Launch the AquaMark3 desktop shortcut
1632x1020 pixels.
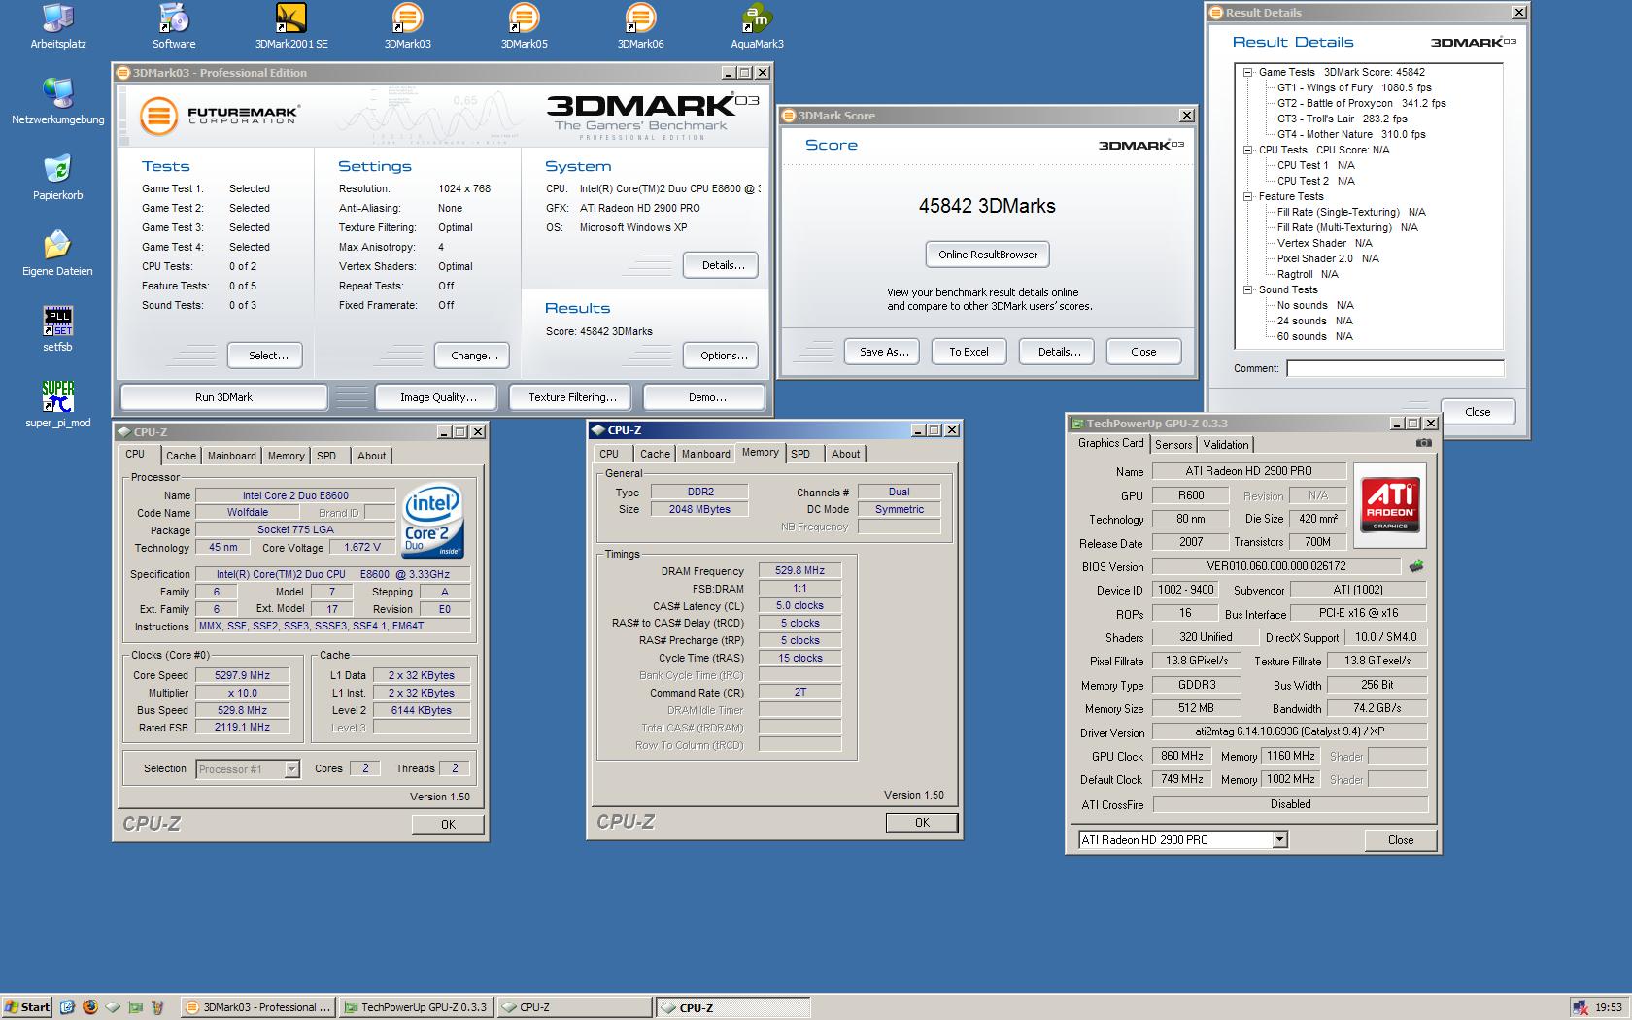click(757, 26)
